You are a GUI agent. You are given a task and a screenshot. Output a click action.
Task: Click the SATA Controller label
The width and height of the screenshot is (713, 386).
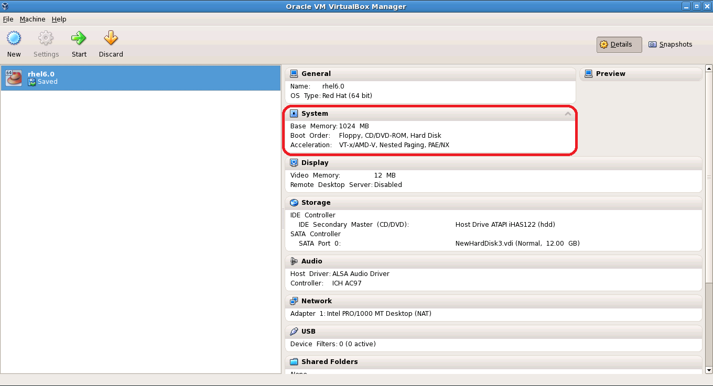click(x=315, y=234)
